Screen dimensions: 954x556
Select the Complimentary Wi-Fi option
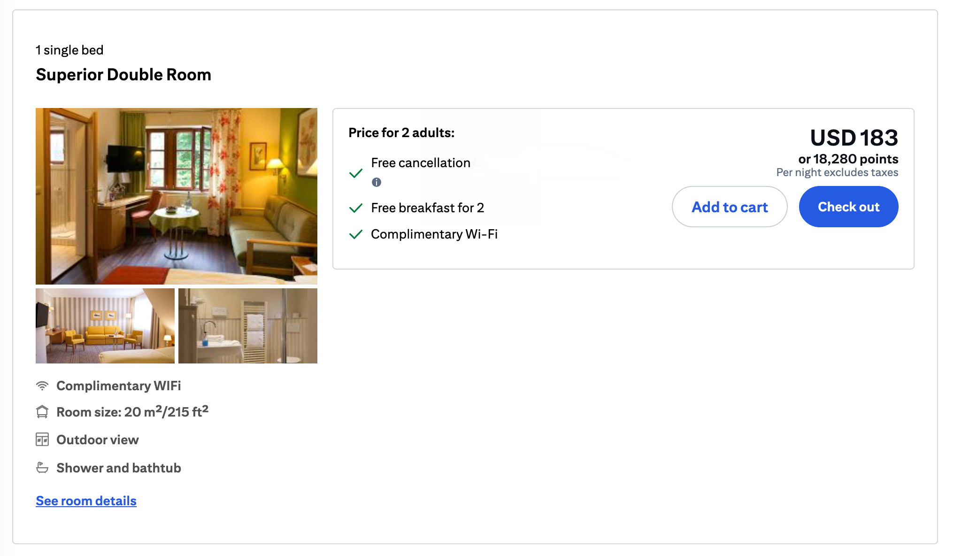pos(434,234)
